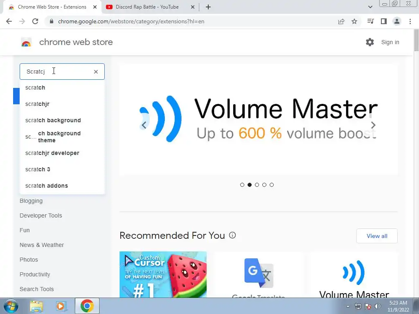
Task: Select the third carousel dot
Action: pyautogui.click(x=257, y=185)
